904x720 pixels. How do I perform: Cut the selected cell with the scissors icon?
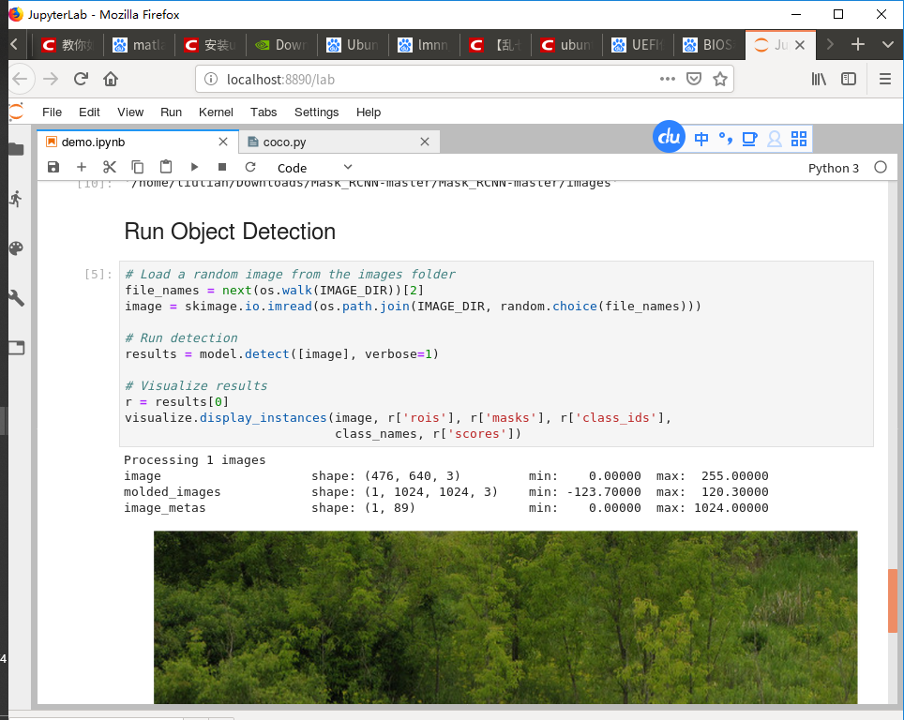(x=110, y=167)
